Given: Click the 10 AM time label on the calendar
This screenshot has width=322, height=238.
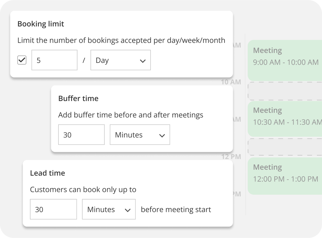Looking at the screenshot, I should [x=232, y=82].
